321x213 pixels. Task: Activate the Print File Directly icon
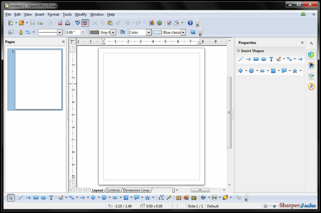coord(68,23)
